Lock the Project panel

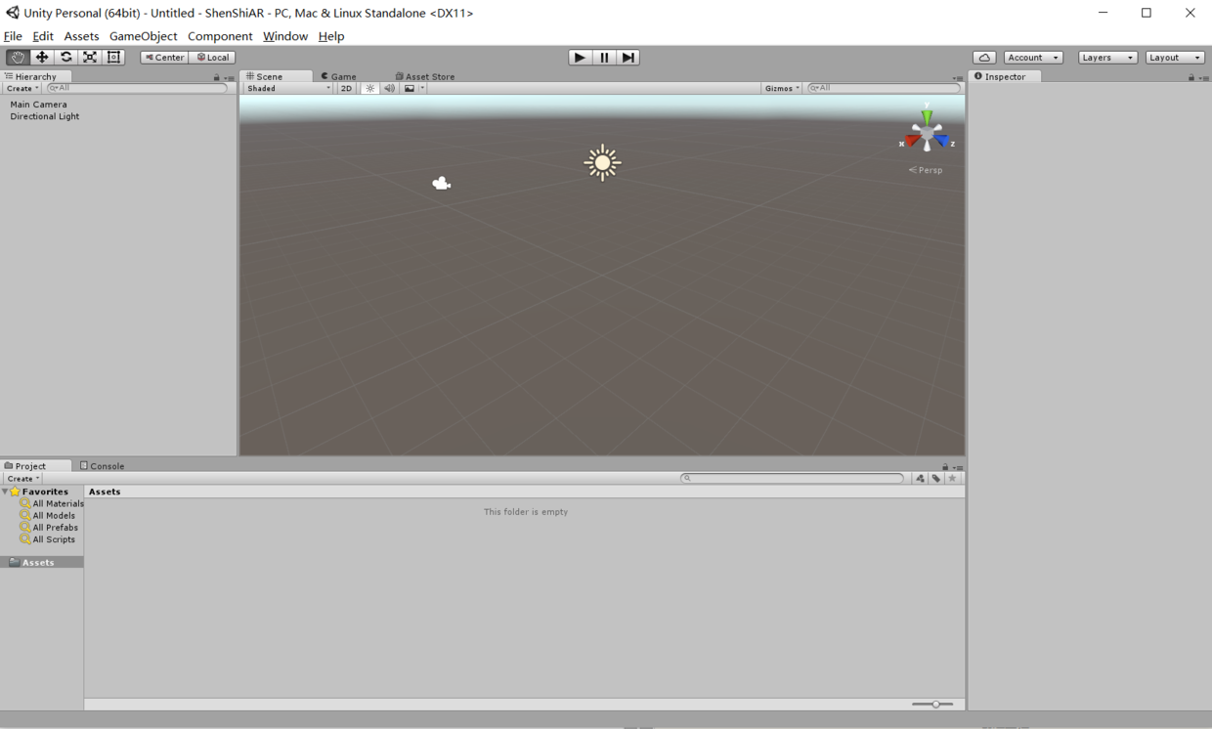(x=945, y=467)
